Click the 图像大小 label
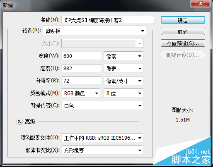Screen dimensions: 213x167 183,110
